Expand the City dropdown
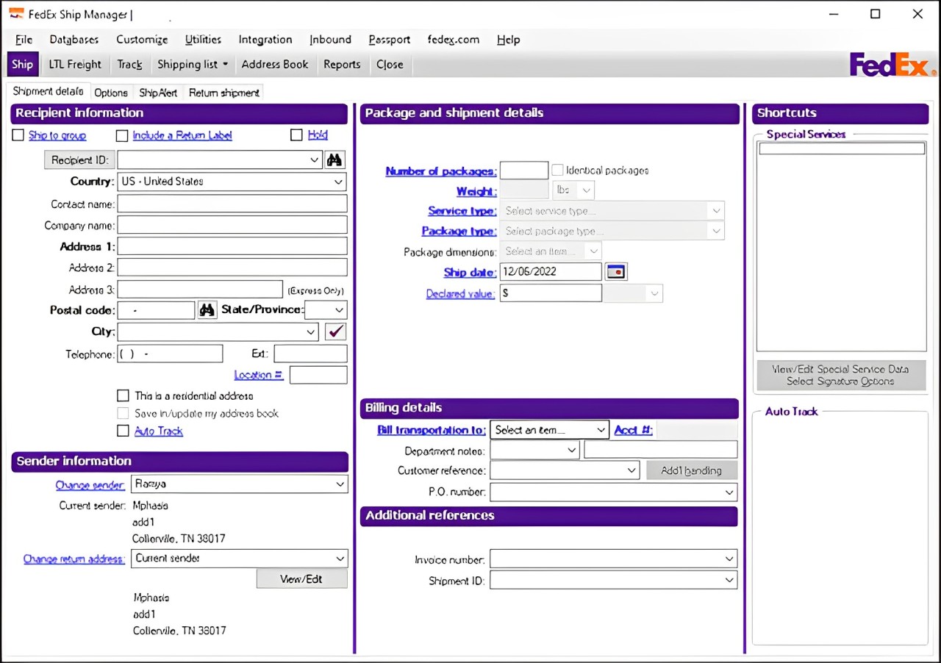This screenshot has width=941, height=663. (311, 331)
